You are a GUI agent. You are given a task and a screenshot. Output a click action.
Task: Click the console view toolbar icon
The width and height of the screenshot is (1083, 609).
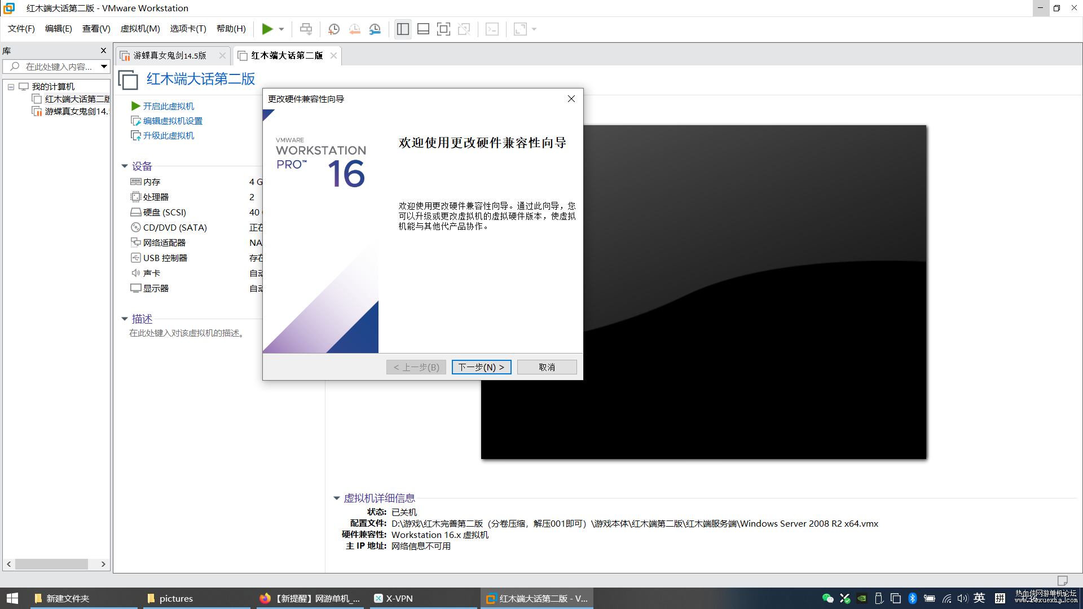(x=492, y=29)
